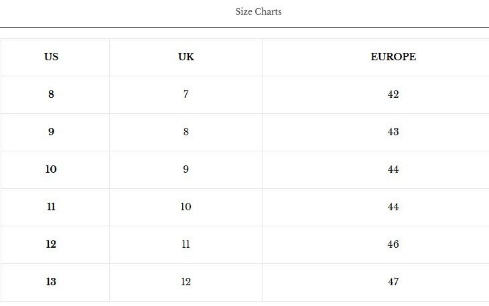Click US size 13 cell
Viewport: 489px width, 306px height.
[x=52, y=282]
